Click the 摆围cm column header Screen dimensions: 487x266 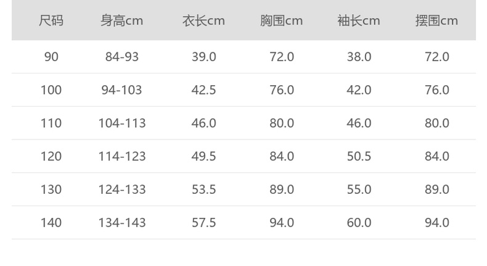click(x=436, y=21)
